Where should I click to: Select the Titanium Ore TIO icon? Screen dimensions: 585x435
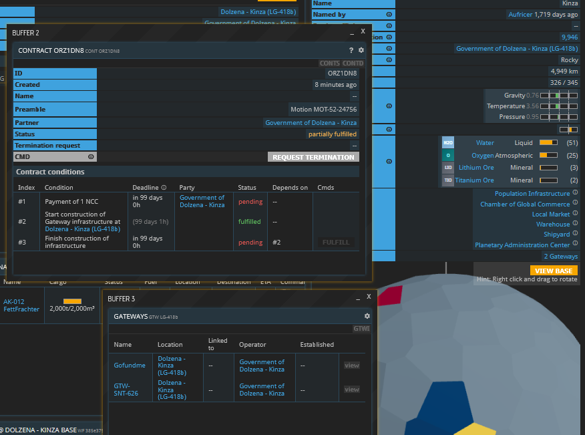pyautogui.click(x=448, y=180)
